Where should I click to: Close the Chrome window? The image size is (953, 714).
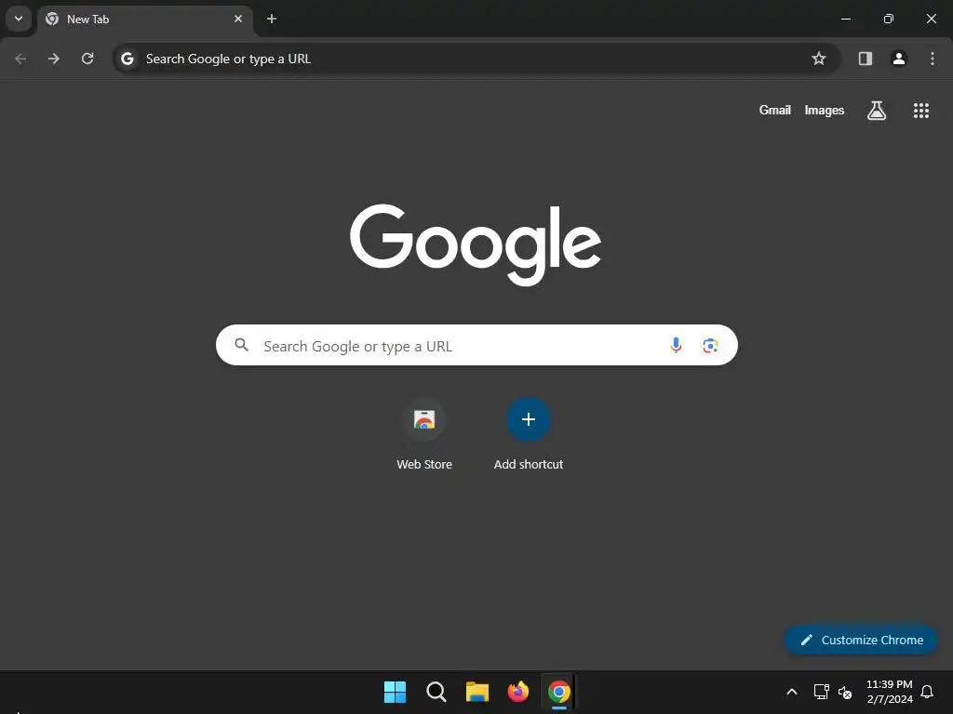(931, 19)
